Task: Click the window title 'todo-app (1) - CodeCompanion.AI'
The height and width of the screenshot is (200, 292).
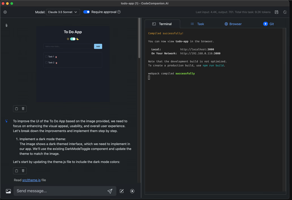Action: pos(145,3)
